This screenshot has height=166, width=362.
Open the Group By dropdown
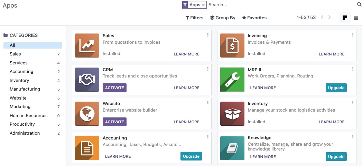(223, 18)
